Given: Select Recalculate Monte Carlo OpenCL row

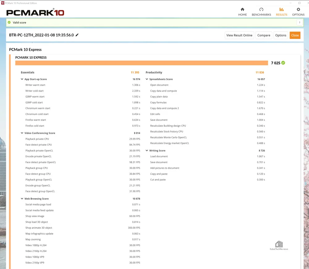Looking at the screenshot, I should 207,138.
